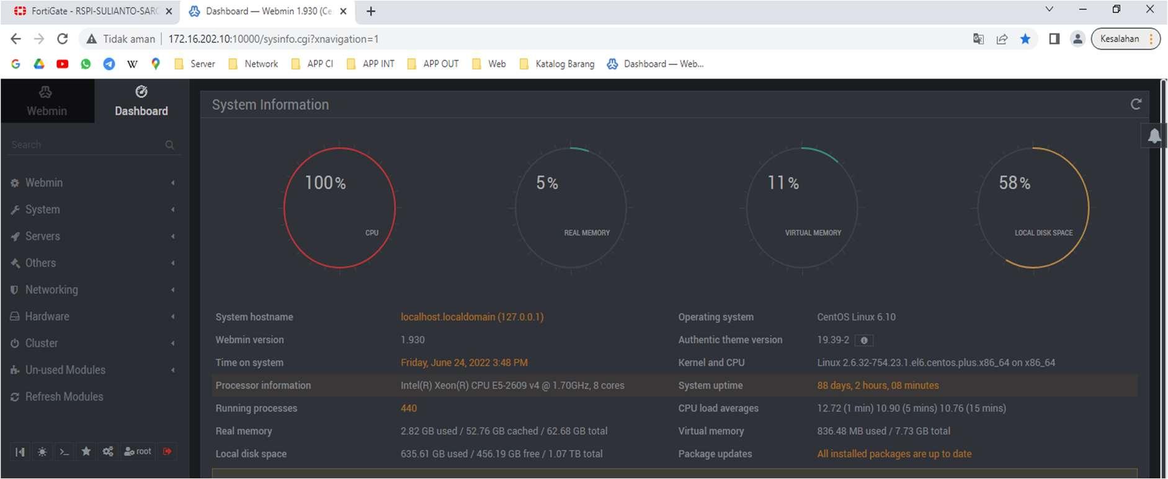The height and width of the screenshot is (479, 1168).
Task: Open the Katalog Barang bookmarks folder
Action: (x=556, y=64)
